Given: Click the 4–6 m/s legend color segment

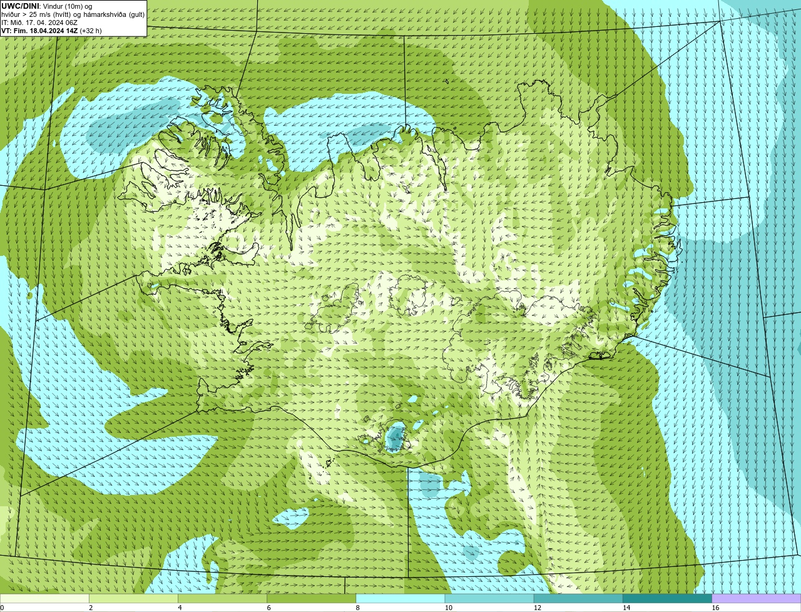Looking at the screenshot, I should click(222, 598).
